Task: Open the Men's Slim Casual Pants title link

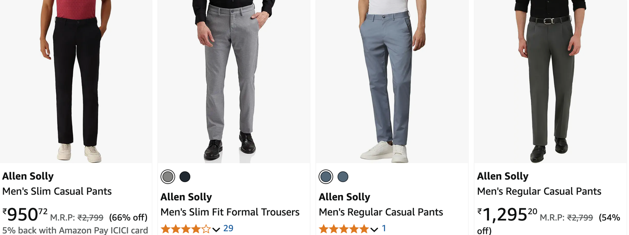Action: tap(57, 191)
